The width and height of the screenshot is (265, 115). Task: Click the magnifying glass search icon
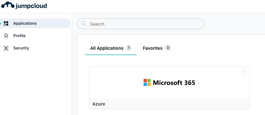(x=84, y=24)
